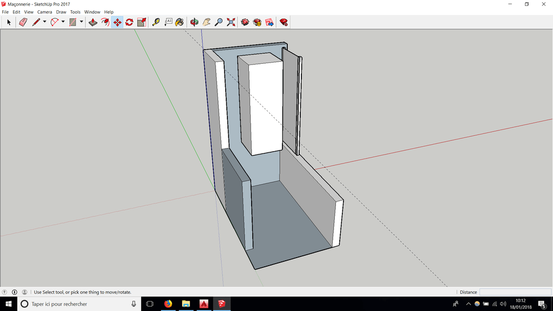The width and height of the screenshot is (553, 311).
Task: Open Windows Task View
Action: click(x=150, y=304)
